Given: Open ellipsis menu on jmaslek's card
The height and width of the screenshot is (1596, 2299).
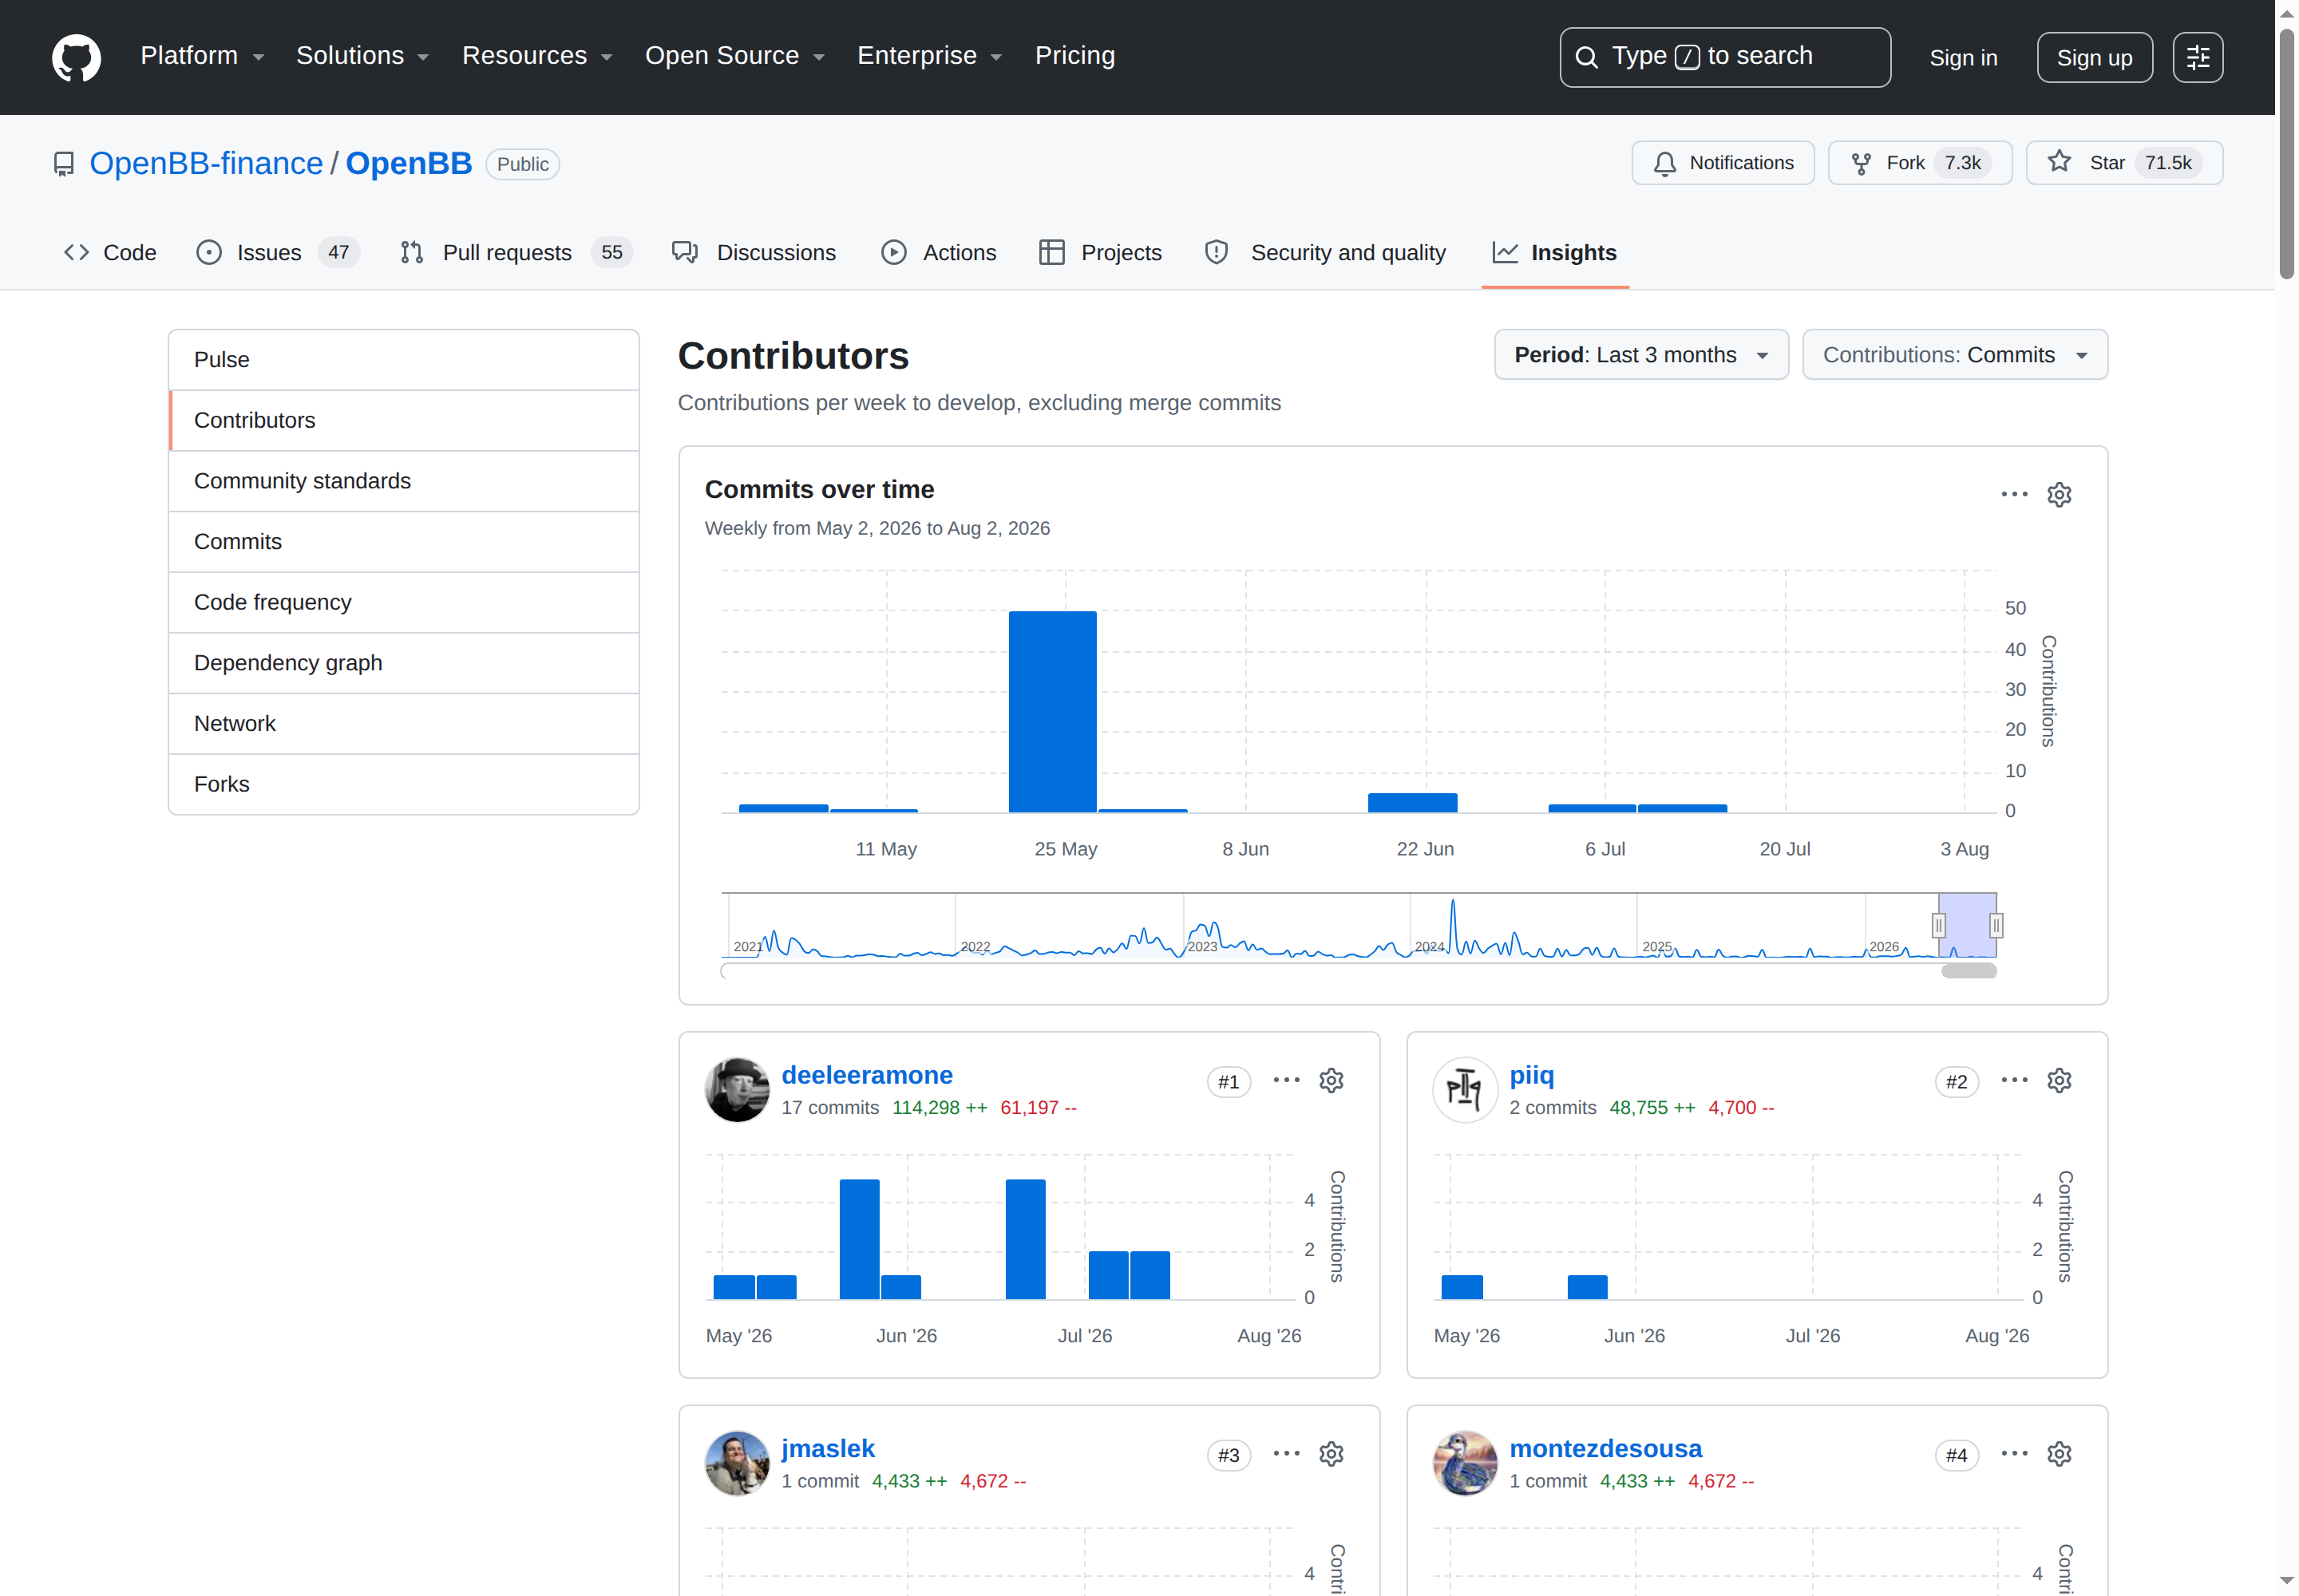Looking at the screenshot, I should (1287, 1454).
